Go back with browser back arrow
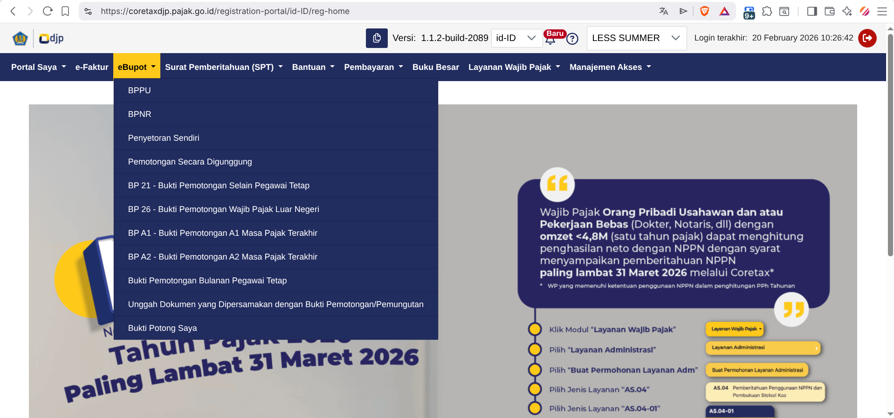This screenshot has width=894, height=418. tap(13, 11)
